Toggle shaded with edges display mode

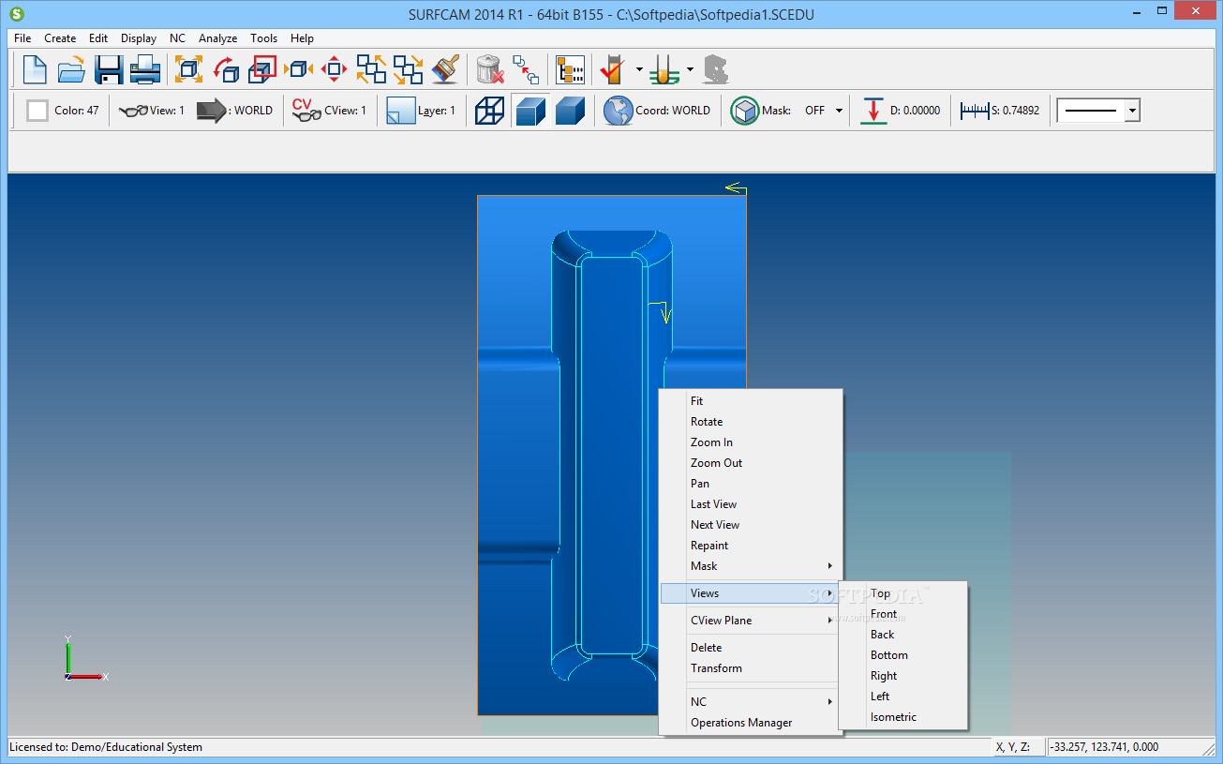530,111
